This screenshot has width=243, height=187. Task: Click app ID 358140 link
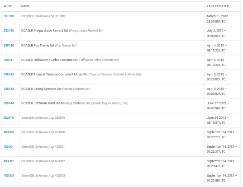9,46
